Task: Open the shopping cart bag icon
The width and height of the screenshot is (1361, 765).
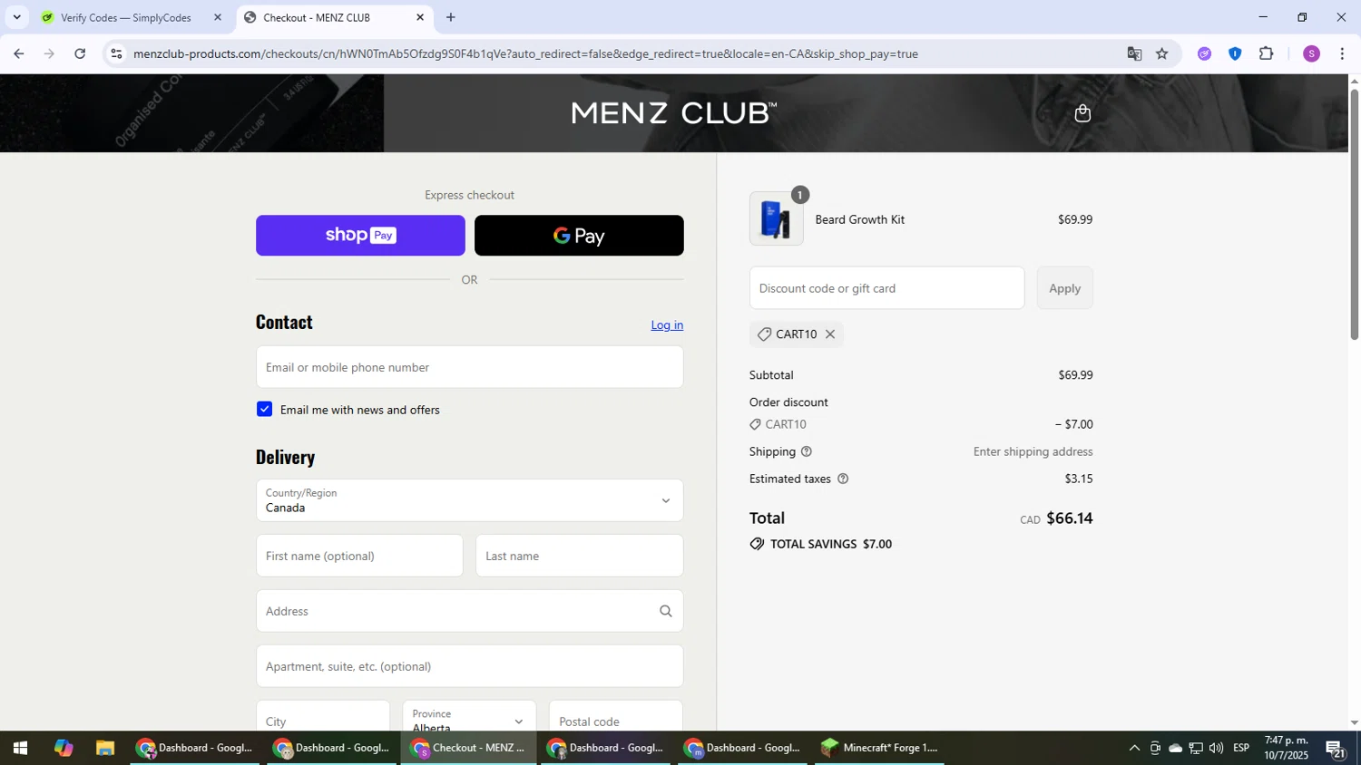Action: [x=1082, y=113]
